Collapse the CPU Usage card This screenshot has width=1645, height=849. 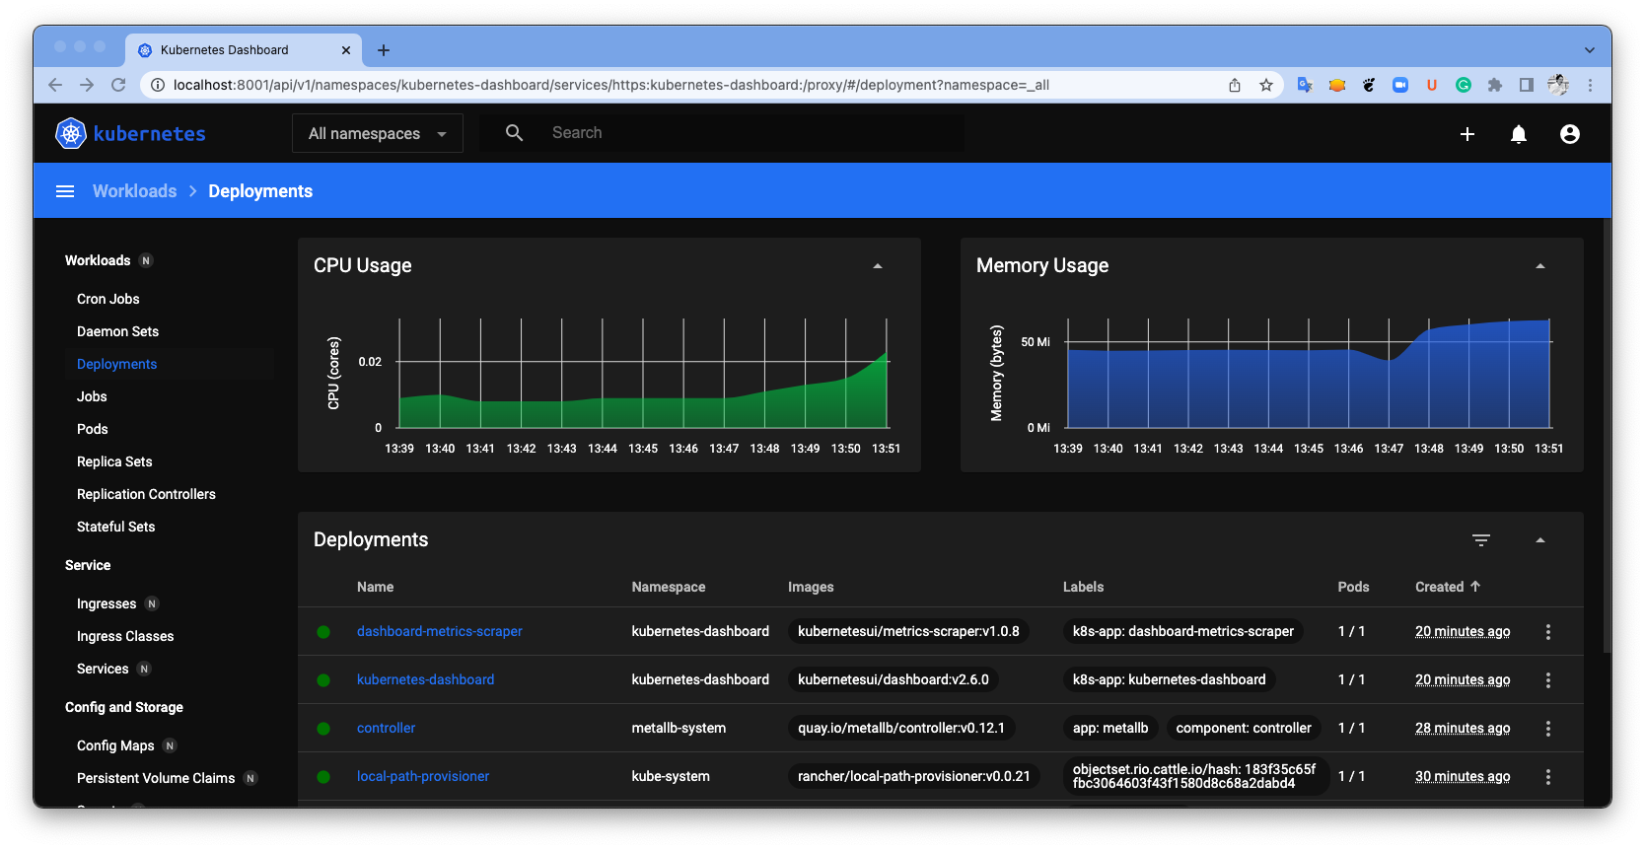click(878, 266)
